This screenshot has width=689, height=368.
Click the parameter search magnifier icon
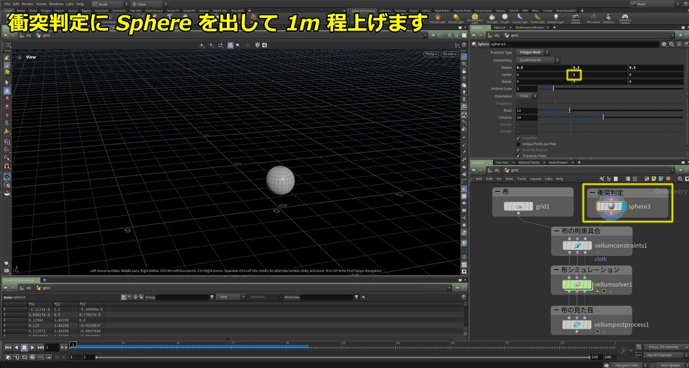point(672,44)
